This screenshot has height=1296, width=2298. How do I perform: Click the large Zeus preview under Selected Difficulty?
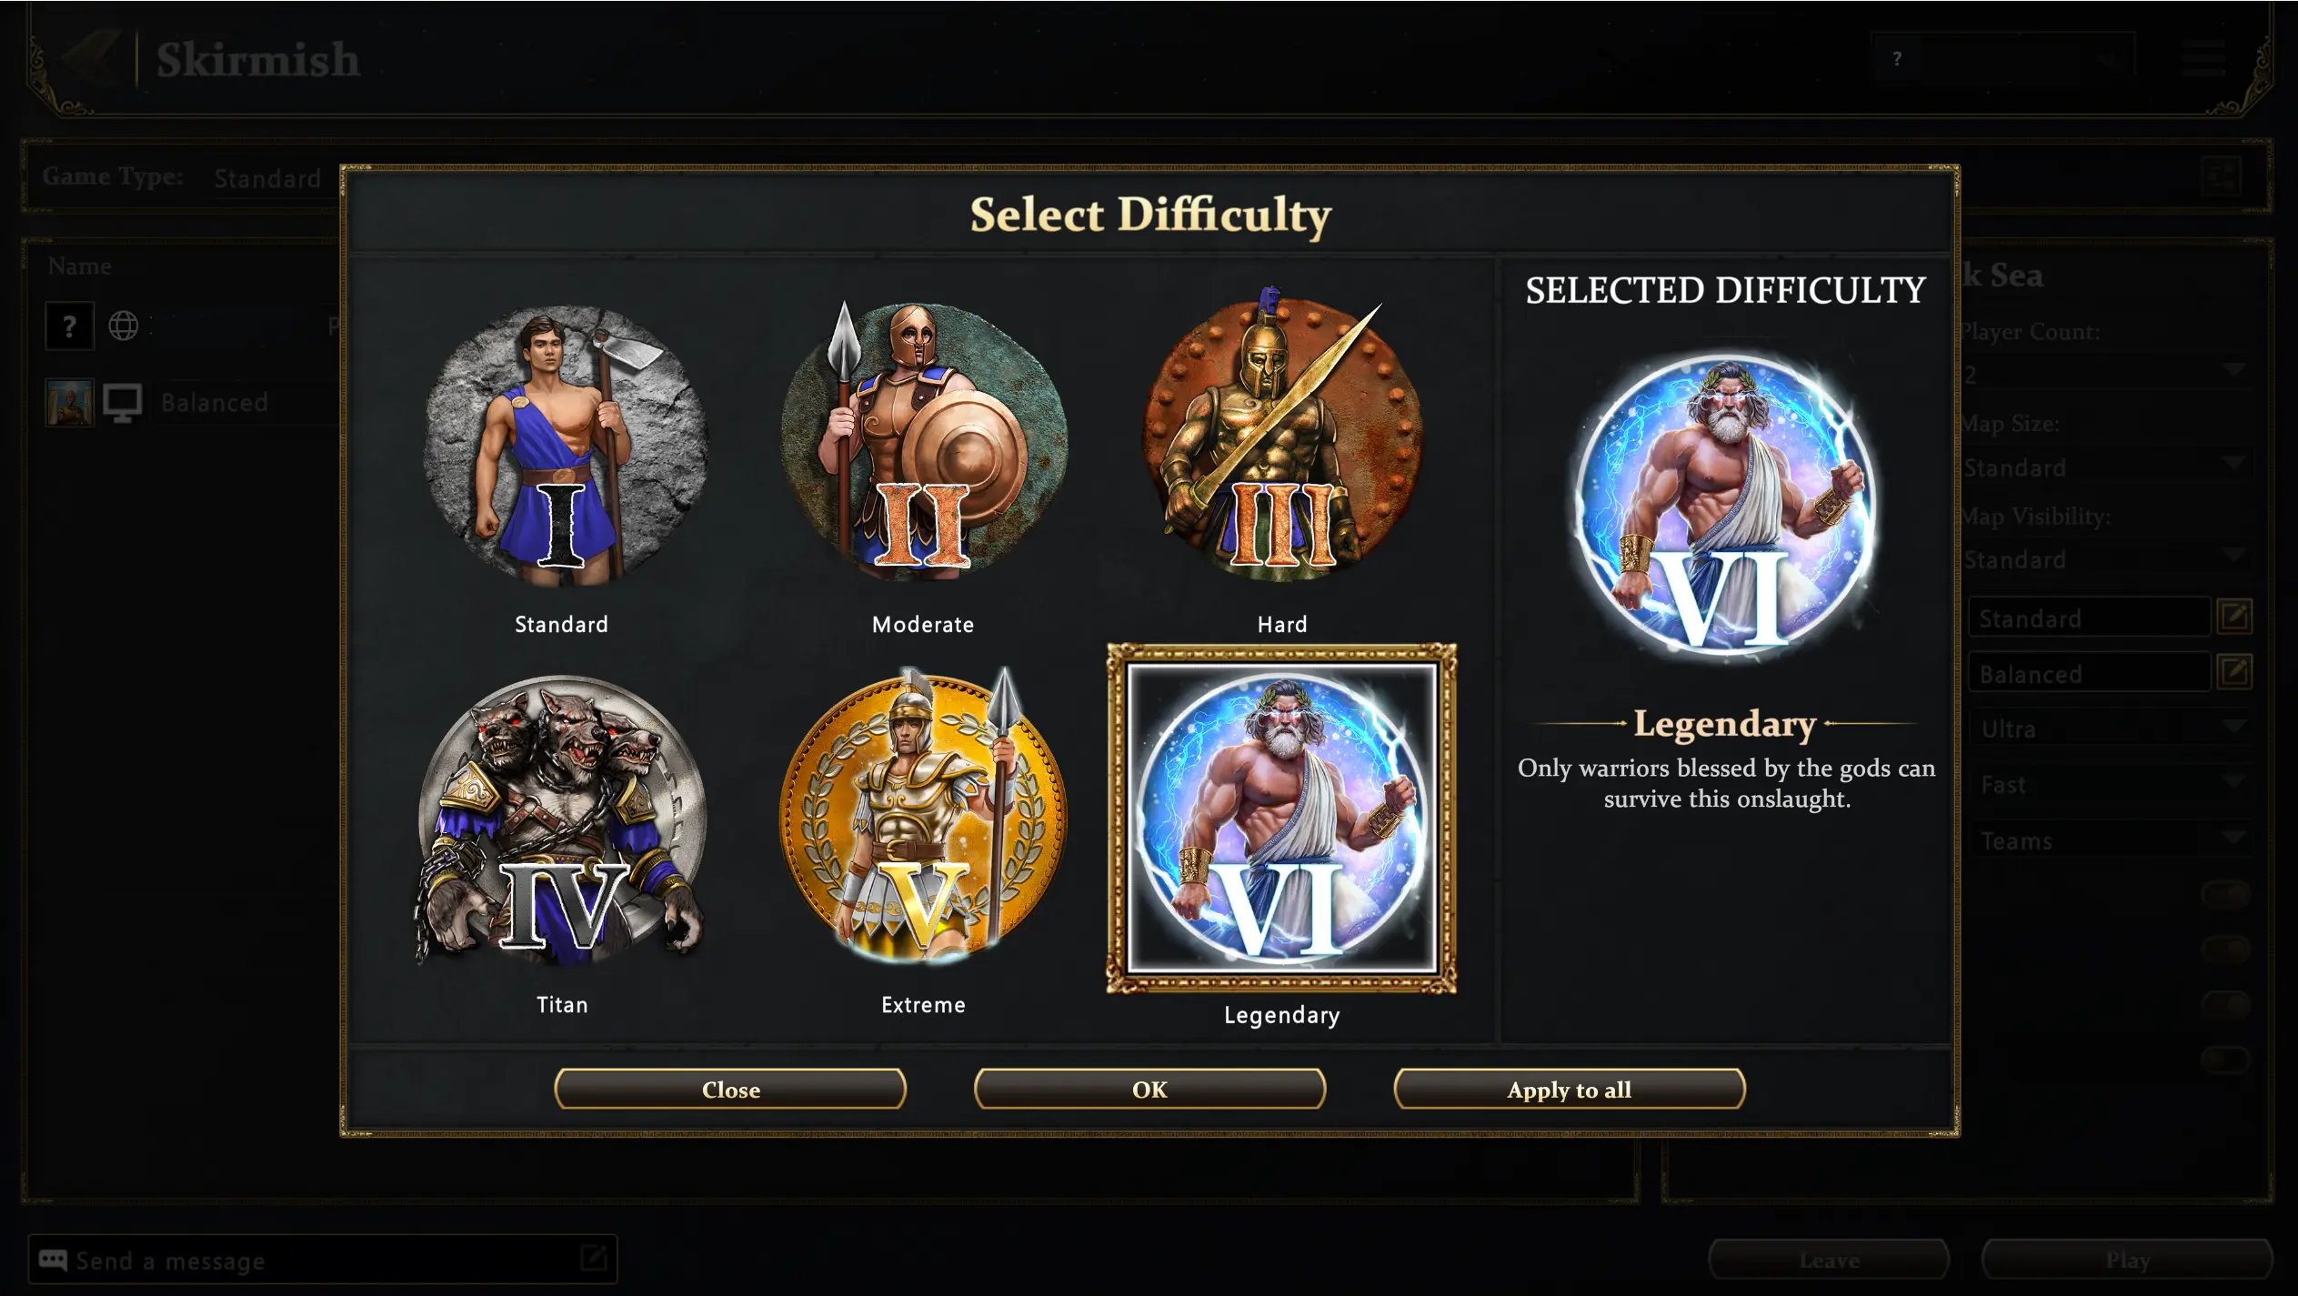tap(1725, 505)
